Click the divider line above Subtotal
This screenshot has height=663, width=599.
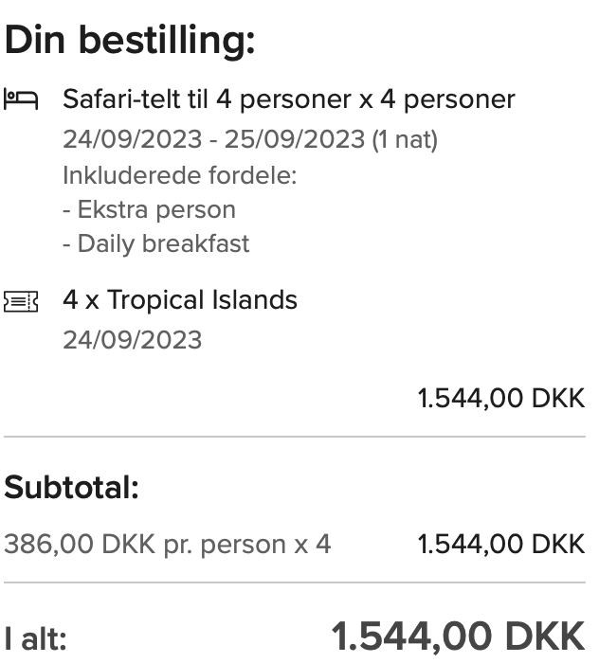295,437
